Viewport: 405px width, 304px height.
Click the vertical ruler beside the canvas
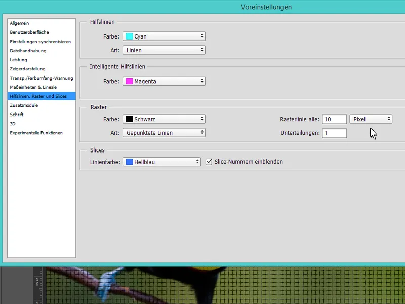37,285
